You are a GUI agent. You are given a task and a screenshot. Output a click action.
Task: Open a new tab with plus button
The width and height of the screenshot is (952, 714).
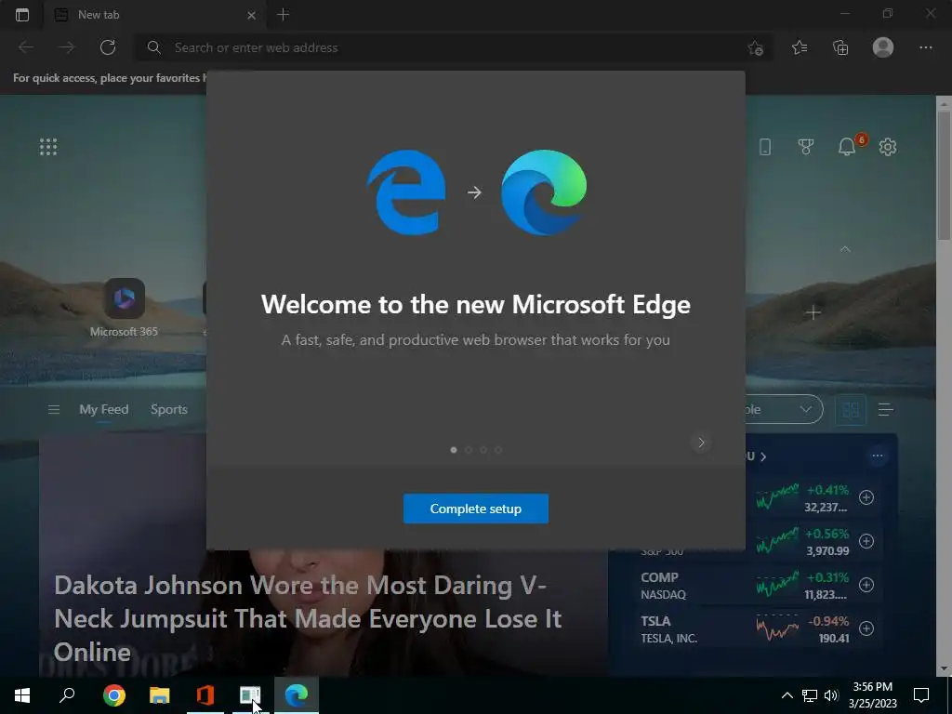click(283, 15)
